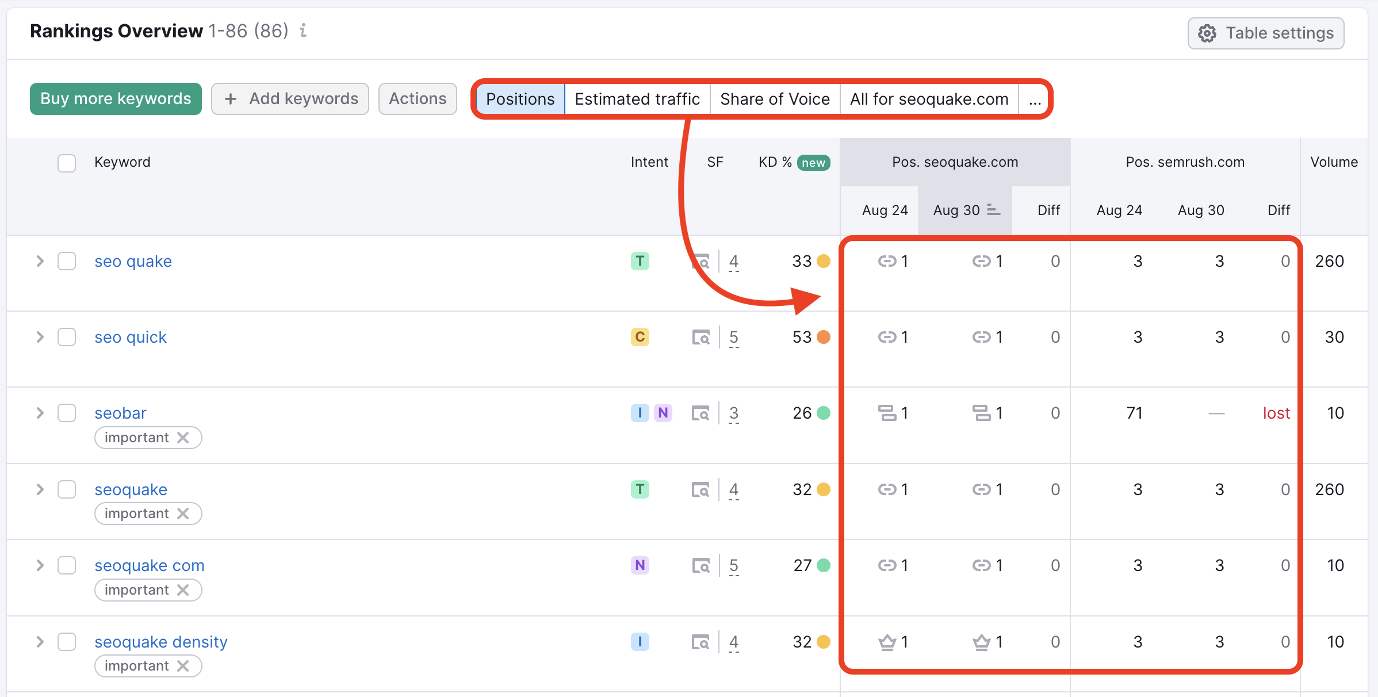Expand the seobar row
The width and height of the screenshot is (1378, 697).
[40, 413]
